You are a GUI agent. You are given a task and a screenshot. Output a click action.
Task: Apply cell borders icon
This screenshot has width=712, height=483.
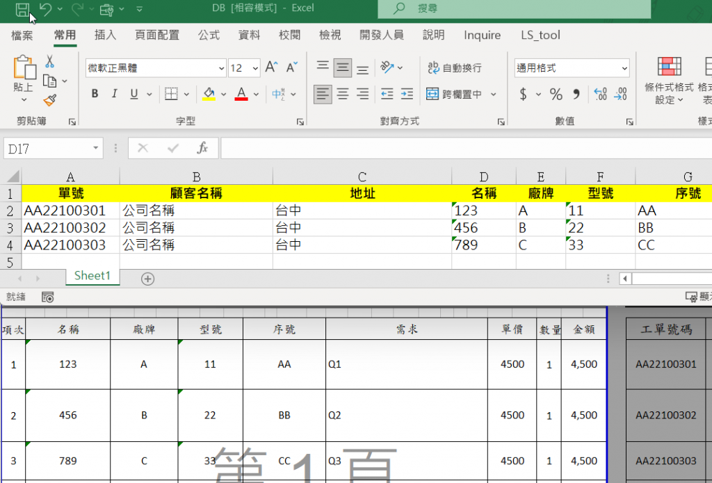point(171,94)
